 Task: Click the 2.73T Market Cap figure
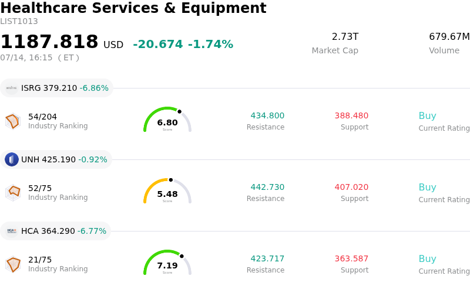[x=345, y=36]
